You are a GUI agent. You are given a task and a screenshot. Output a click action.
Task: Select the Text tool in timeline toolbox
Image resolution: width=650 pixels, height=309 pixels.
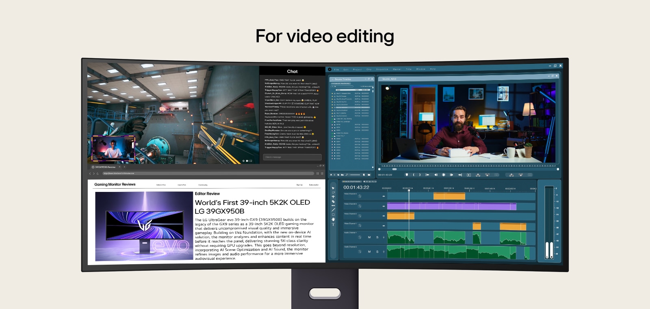point(333,224)
